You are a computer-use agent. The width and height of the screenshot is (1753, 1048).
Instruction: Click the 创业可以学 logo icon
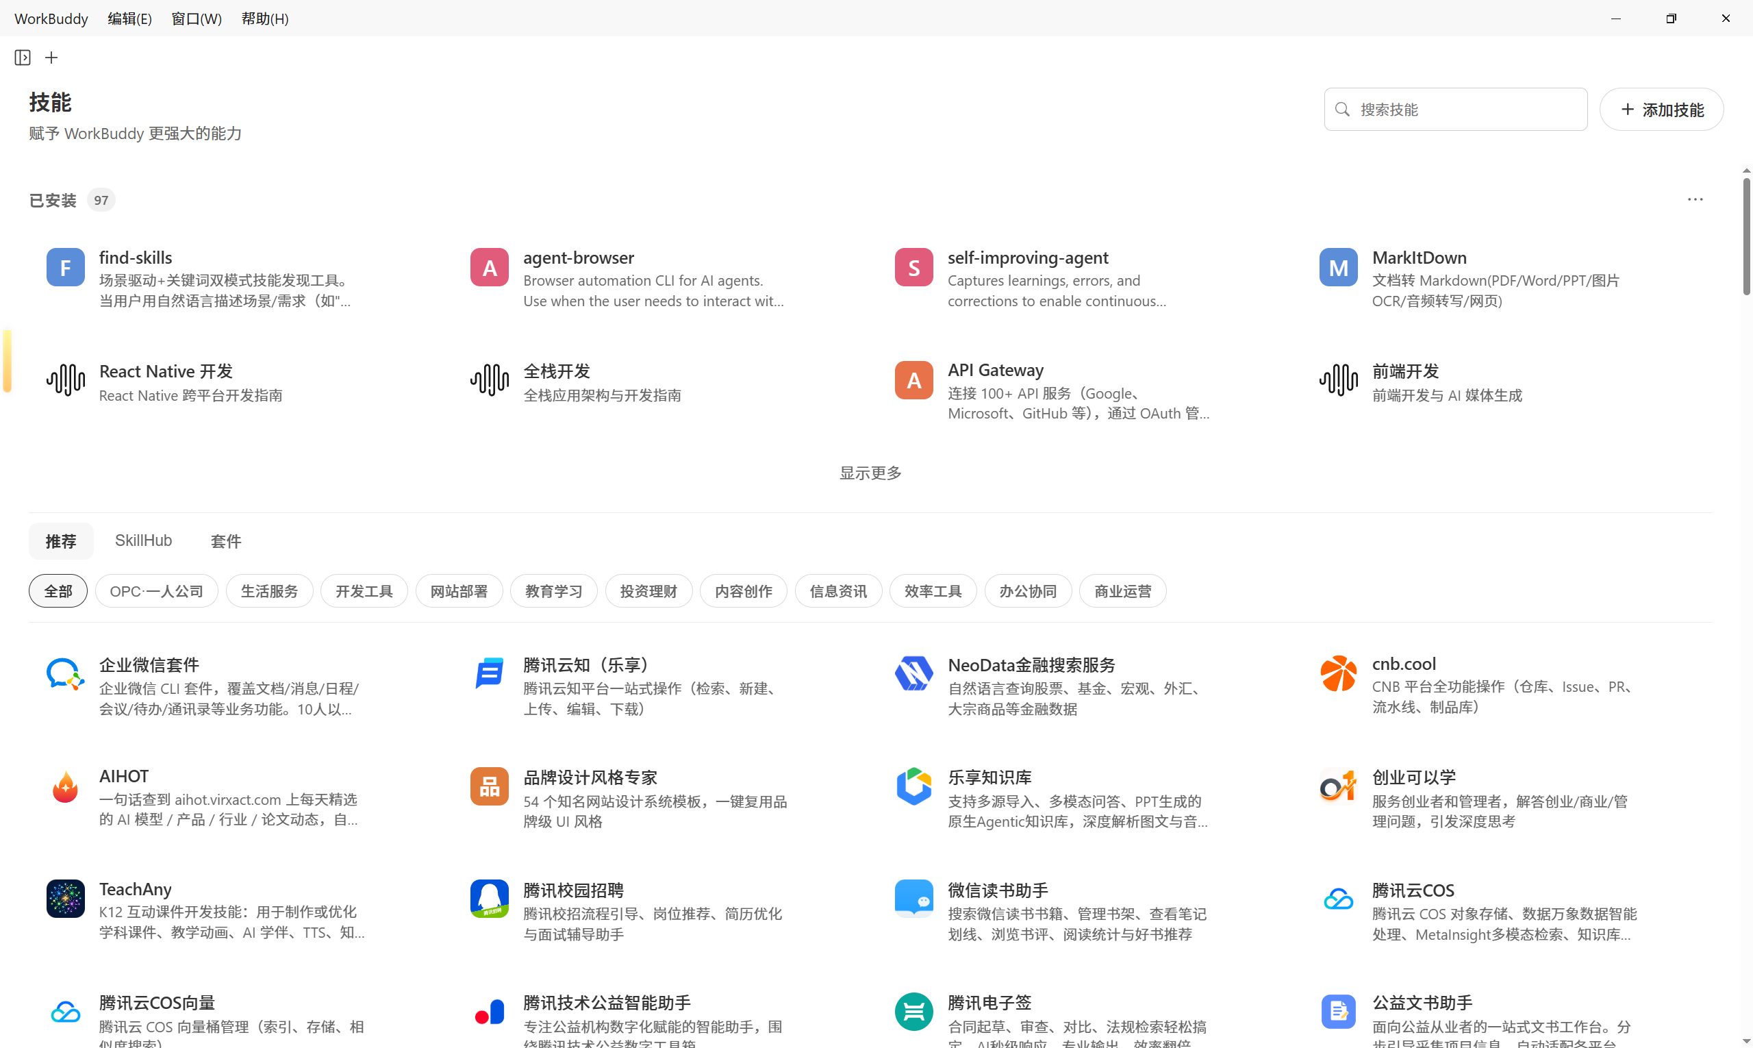point(1338,786)
